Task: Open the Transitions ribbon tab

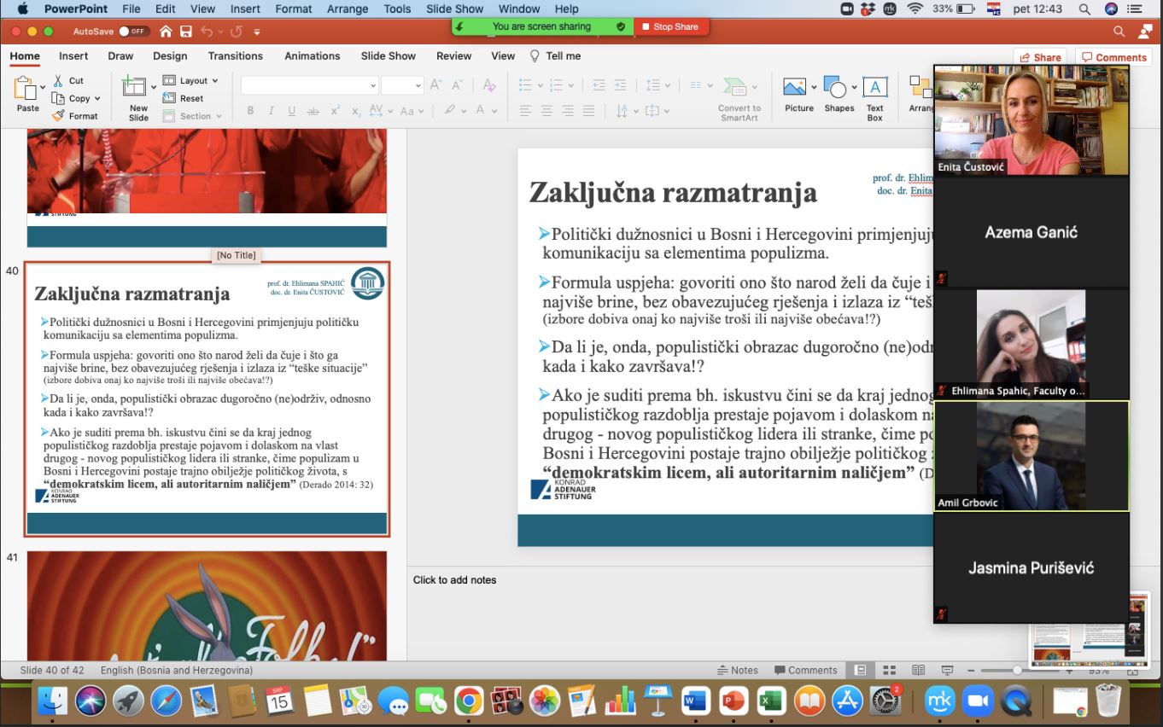Action: [x=235, y=56]
